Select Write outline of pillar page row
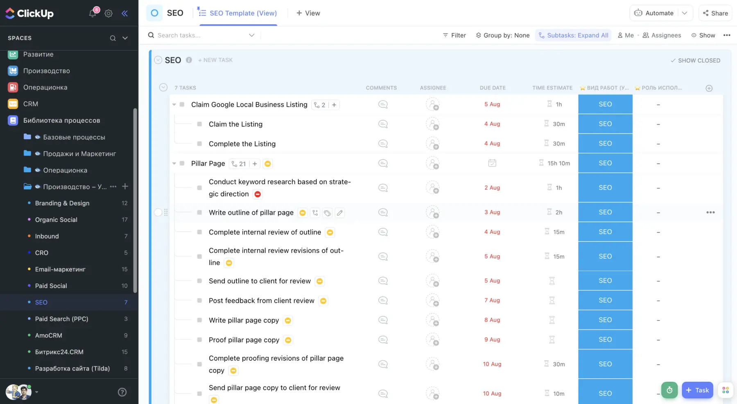Screen dimensions: 737x404 [158, 212]
